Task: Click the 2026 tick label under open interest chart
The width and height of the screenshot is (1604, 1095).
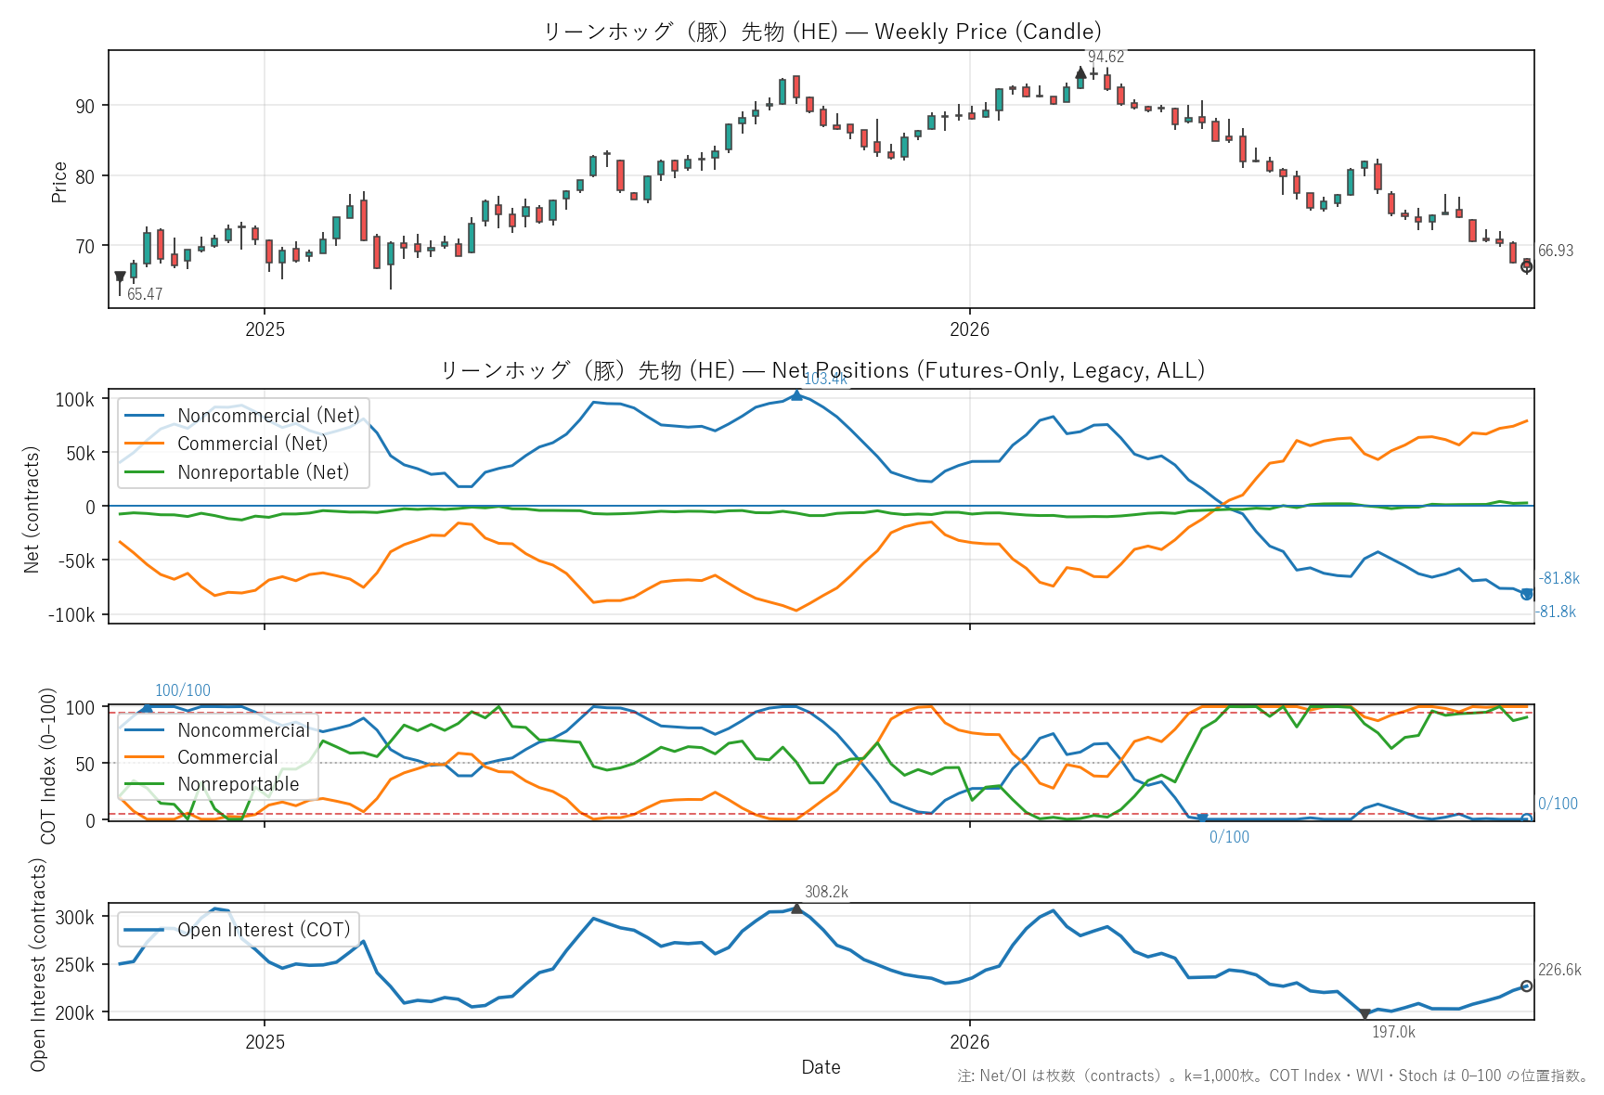Action: tap(970, 1042)
